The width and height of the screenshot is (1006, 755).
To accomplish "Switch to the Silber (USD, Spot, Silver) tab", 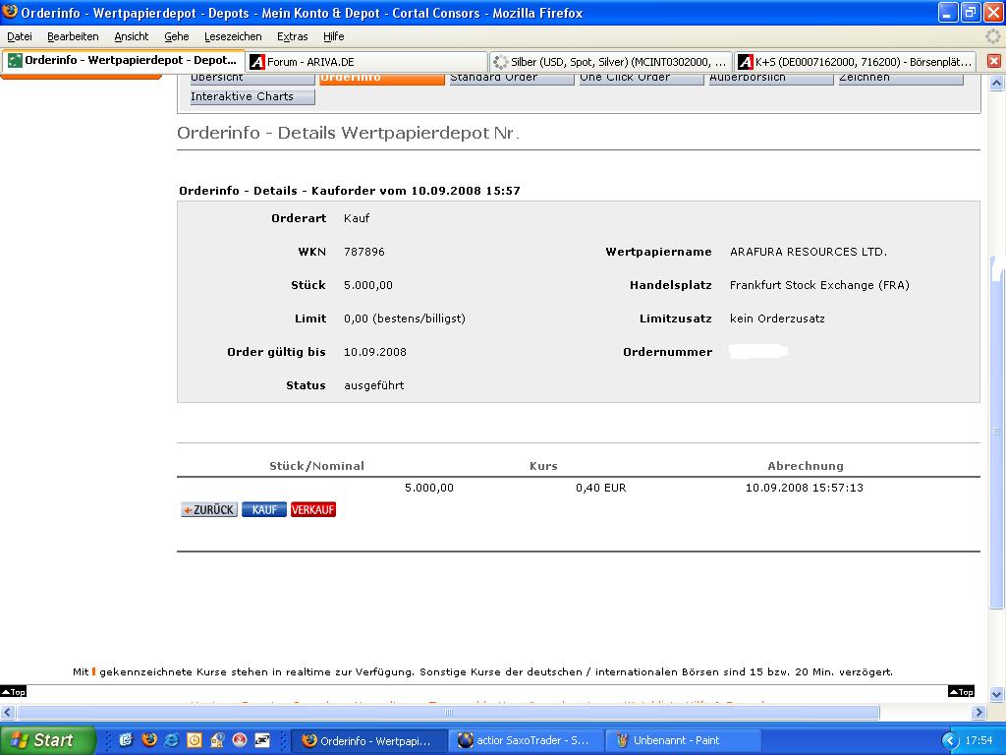I will pos(609,62).
